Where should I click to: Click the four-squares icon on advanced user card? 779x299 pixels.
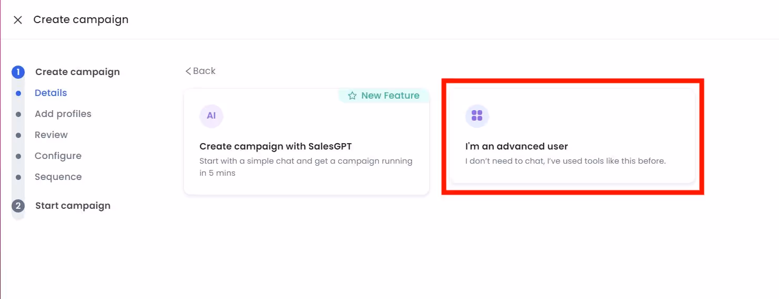pyautogui.click(x=477, y=116)
